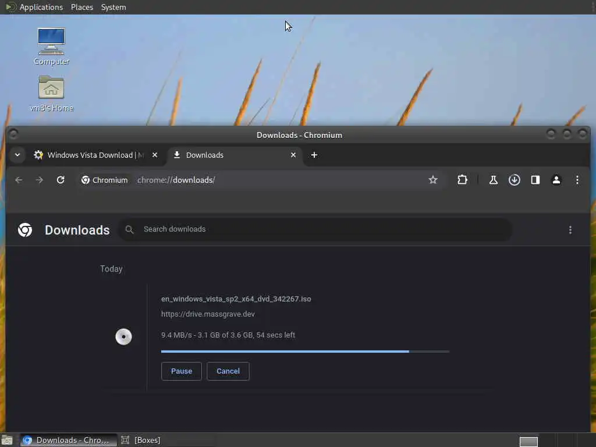The image size is (596, 447).
Task: Click the search magnifier icon
Action: click(x=129, y=229)
